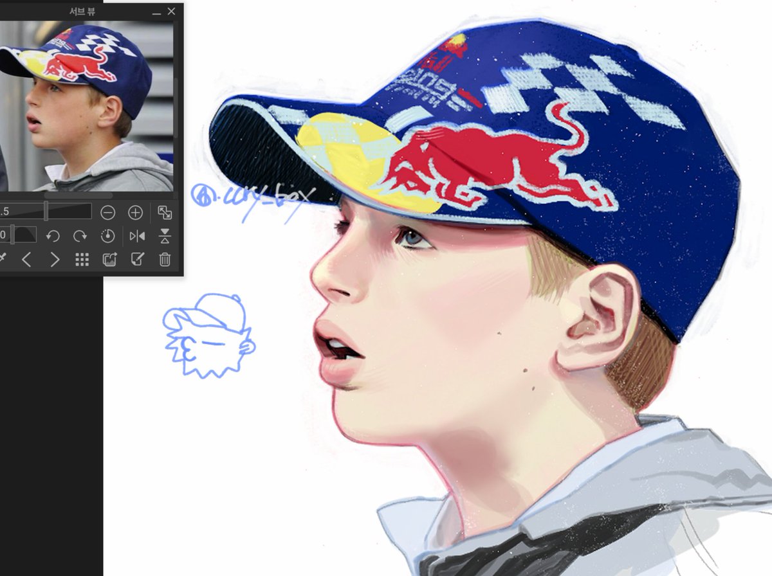Fit the Sub View image to the panel
Image resolution: width=772 pixels, height=576 pixels.
[165, 212]
